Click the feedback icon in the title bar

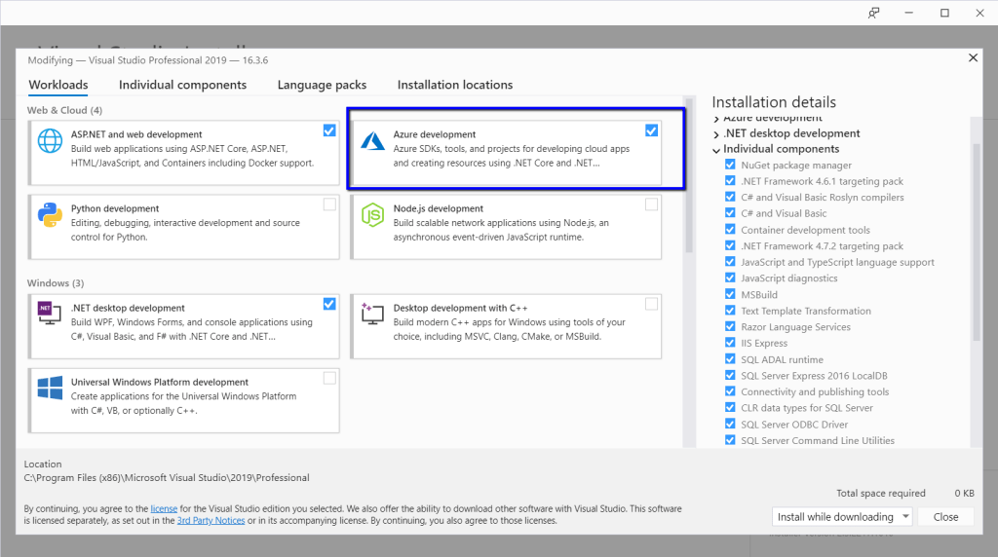pyautogui.click(x=874, y=13)
